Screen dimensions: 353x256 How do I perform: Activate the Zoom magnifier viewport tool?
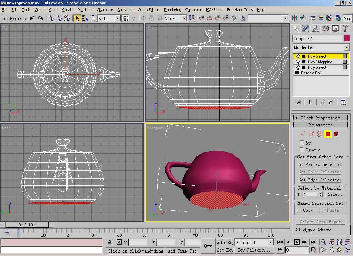point(324,242)
